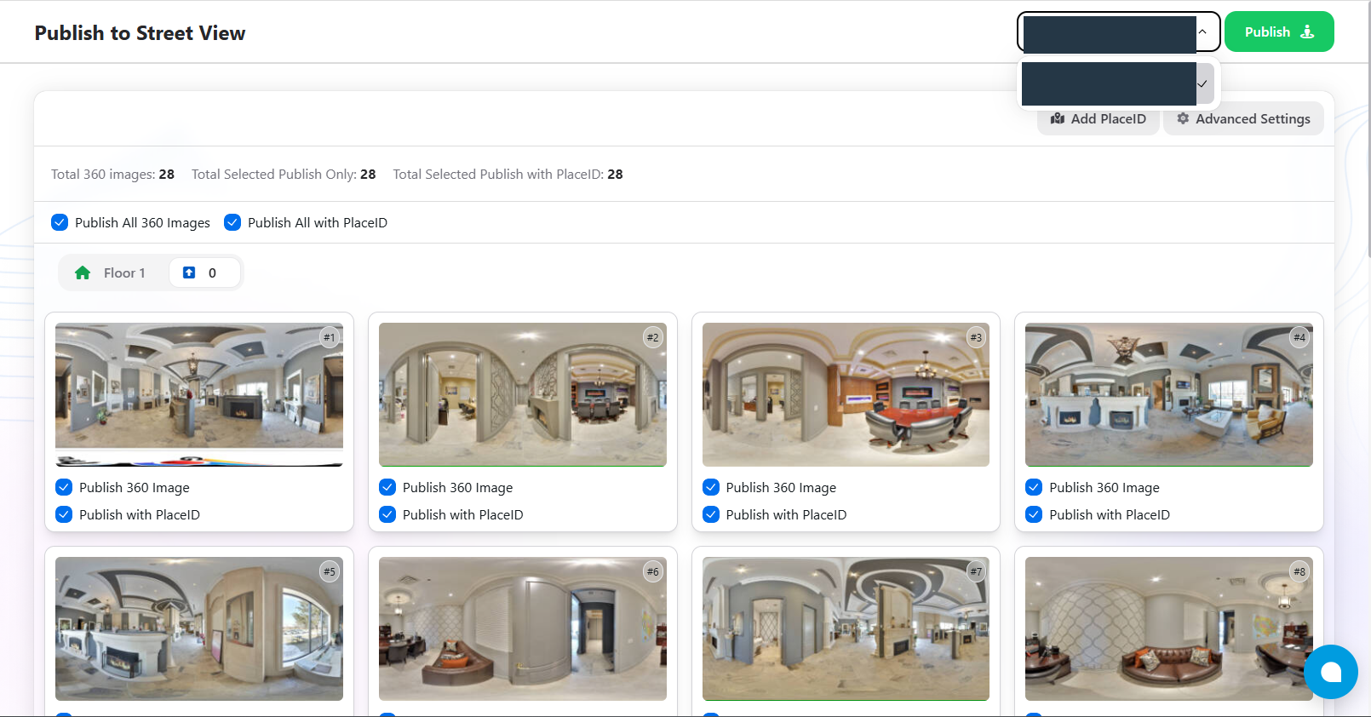Open panorama thumbnail #5
This screenshot has height=717, width=1371.
199,628
